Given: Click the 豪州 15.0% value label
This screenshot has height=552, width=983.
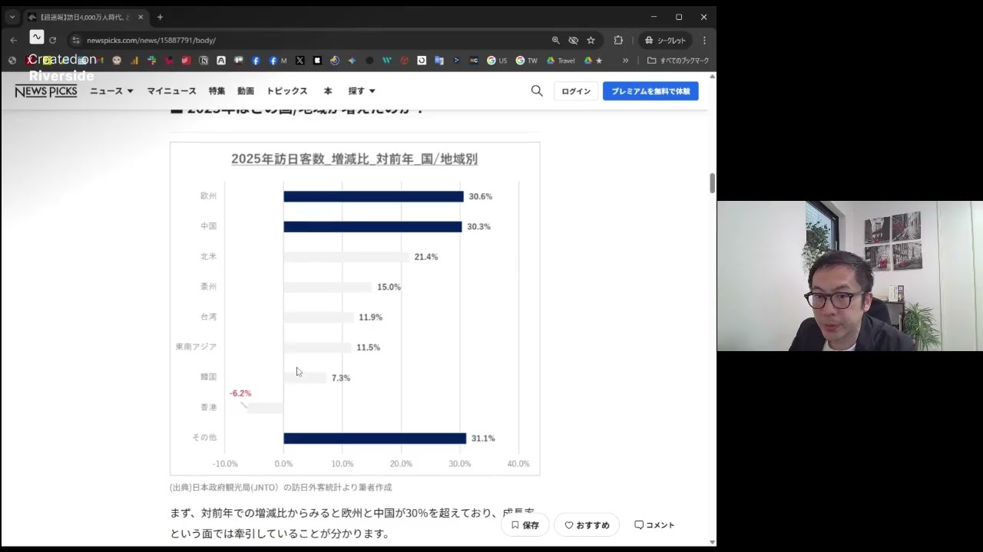Looking at the screenshot, I should 389,287.
